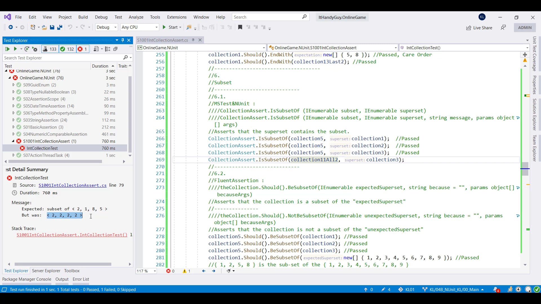The height and width of the screenshot is (304, 541).
Task: Toggle the 132 passed tests filter
Action: coord(67,49)
